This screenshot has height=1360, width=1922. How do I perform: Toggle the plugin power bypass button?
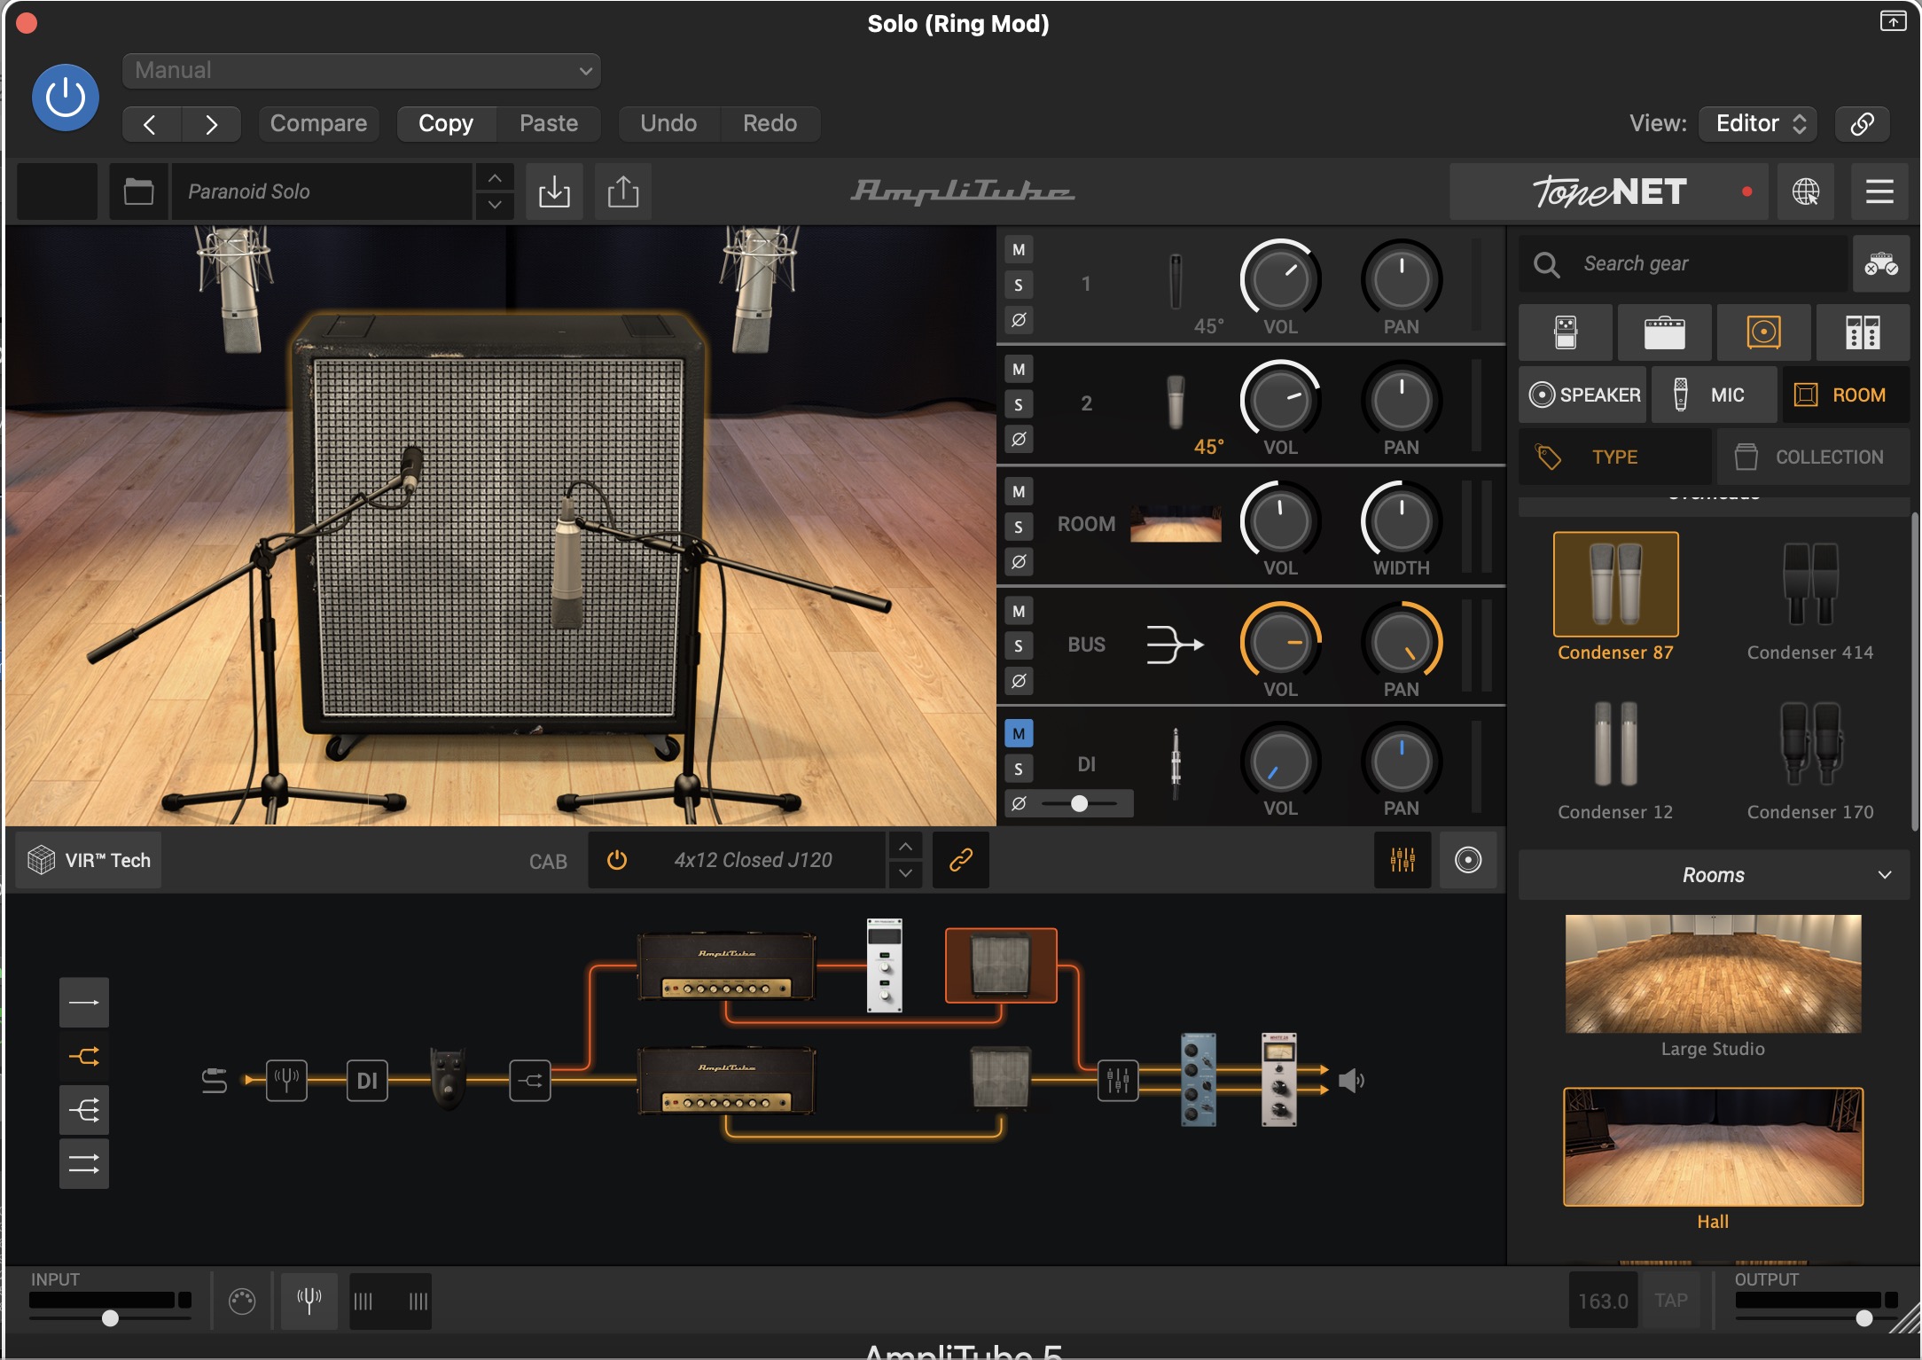pyautogui.click(x=66, y=98)
